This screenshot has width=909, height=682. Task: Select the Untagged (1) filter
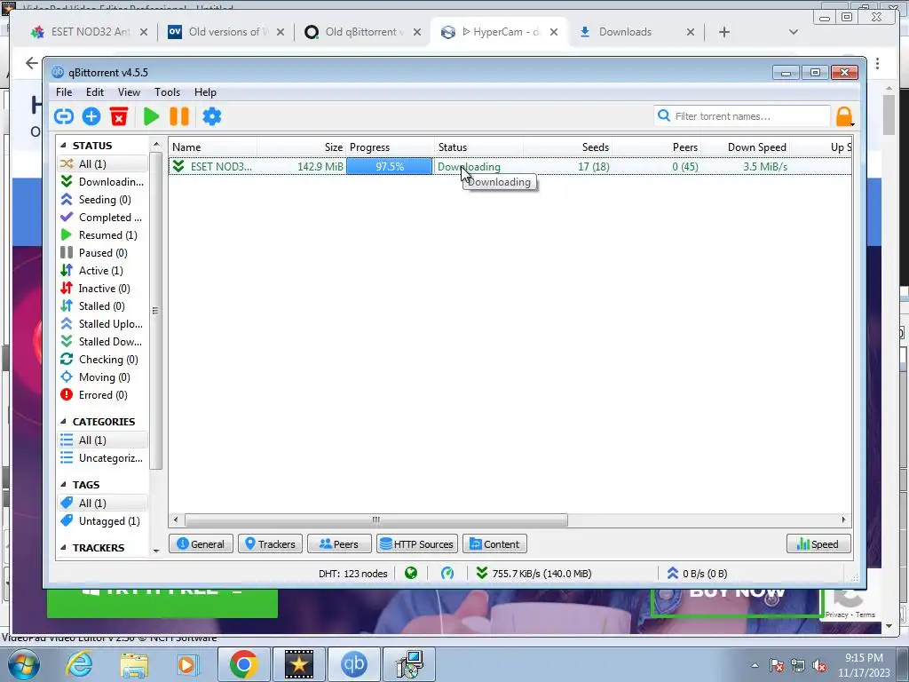point(103,521)
